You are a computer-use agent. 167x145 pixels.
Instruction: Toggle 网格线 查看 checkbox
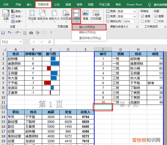(x=142, y=16)
